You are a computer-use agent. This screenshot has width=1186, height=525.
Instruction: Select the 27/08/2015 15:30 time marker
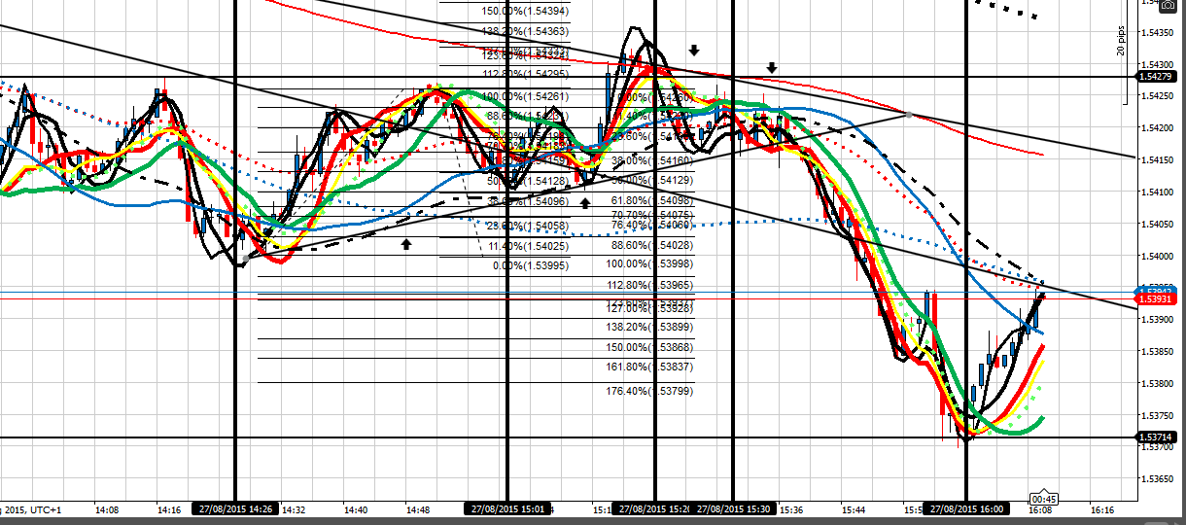click(733, 508)
